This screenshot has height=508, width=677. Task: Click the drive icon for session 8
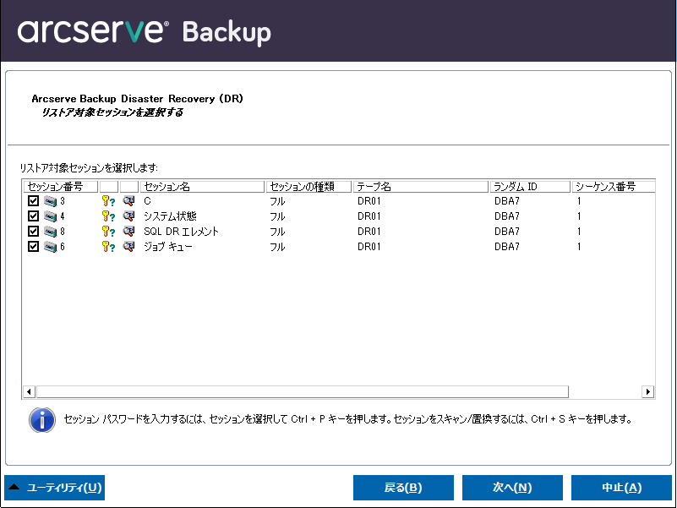pos(50,232)
